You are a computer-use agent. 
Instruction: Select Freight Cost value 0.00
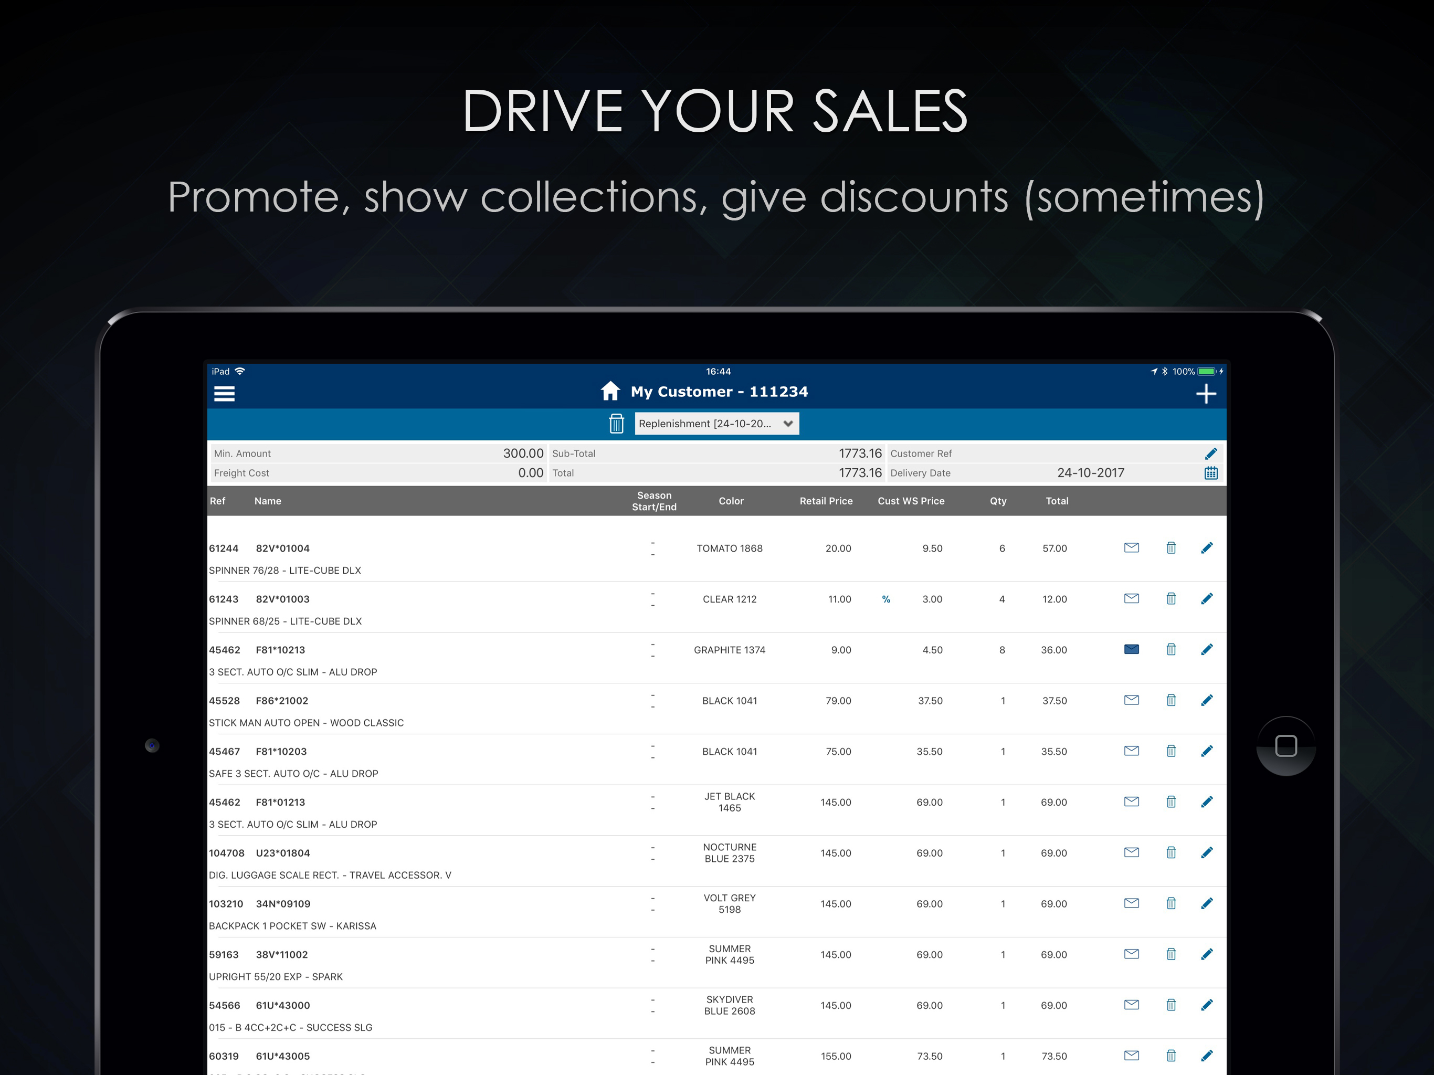click(530, 472)
